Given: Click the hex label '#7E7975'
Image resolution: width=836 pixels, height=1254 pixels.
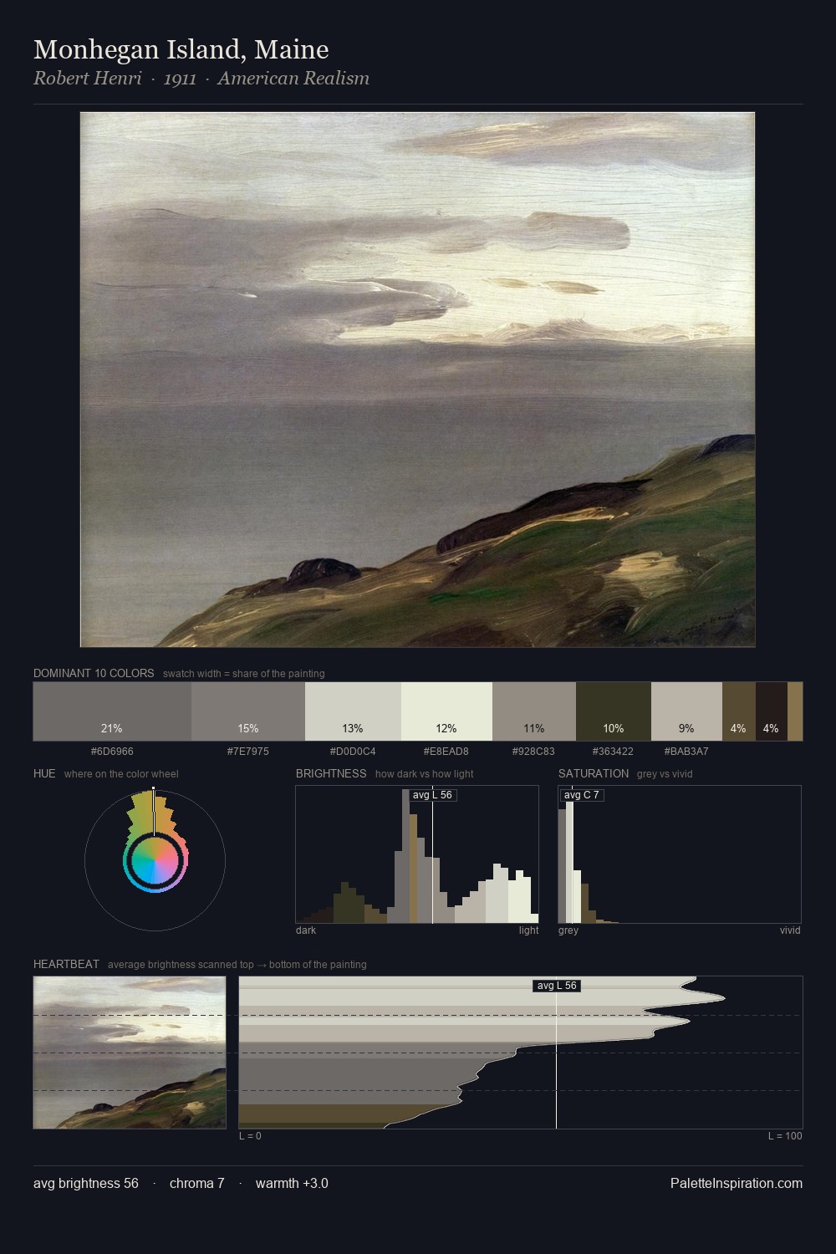Looking at the screenshot, I should click(248, 751).
